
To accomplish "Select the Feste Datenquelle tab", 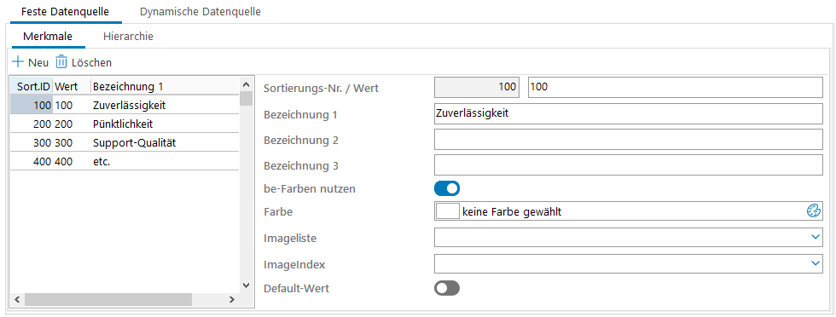I will pos(66,12).
